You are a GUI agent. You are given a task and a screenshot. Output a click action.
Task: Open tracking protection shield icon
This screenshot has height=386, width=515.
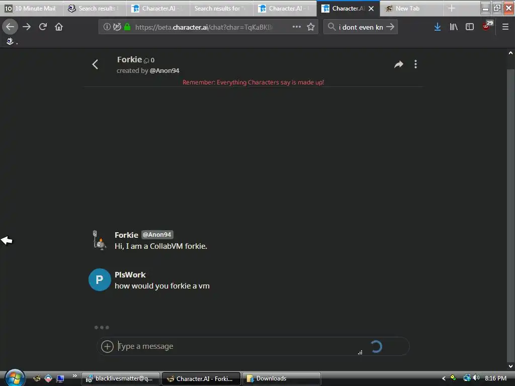point(117,27)
